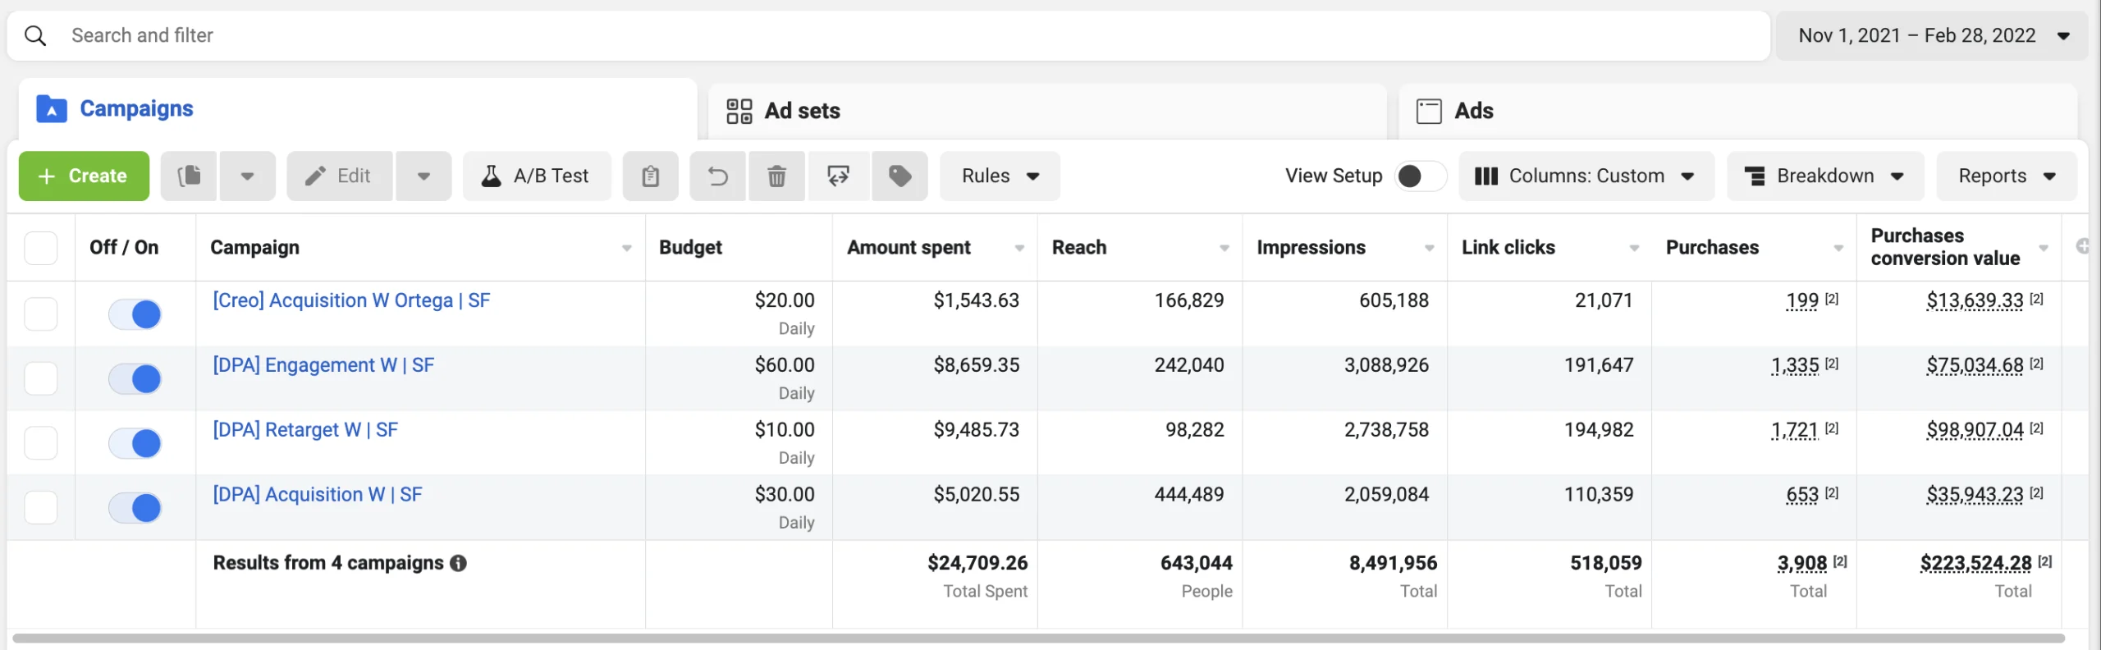Open the Breakdown dropdown menu
2101x650 pixels.
1824,176
